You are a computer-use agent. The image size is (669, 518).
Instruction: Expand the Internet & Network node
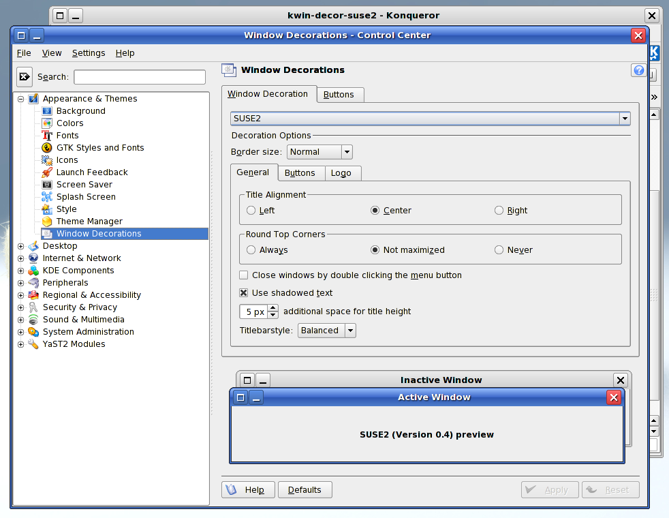click(x=20, y=258)
